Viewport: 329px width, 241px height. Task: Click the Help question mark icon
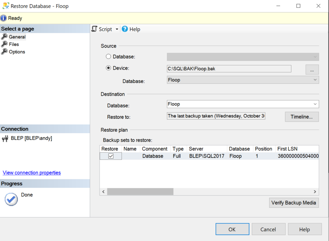pos(125,29)
